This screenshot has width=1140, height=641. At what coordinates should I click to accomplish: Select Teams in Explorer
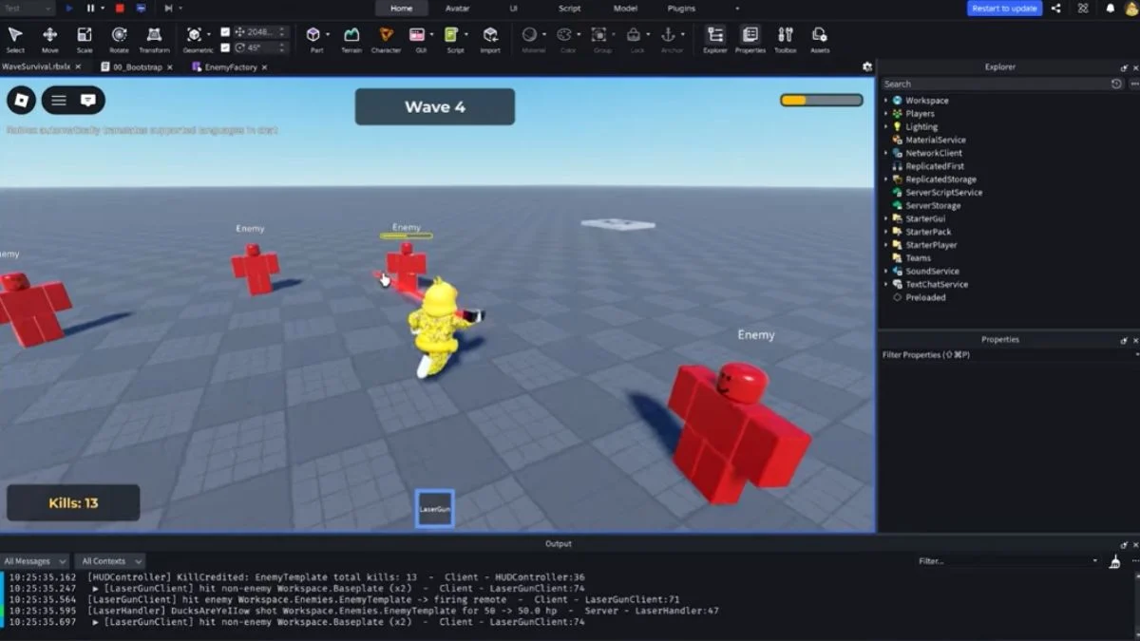coord(918,257)
